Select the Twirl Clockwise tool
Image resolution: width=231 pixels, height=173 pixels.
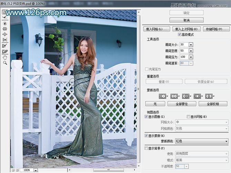(x=5, y=23)
